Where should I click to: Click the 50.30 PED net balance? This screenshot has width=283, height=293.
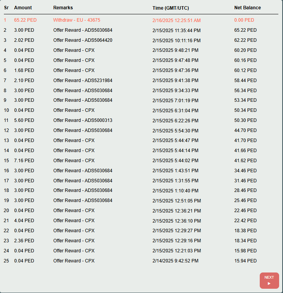(x=245, y=120)
